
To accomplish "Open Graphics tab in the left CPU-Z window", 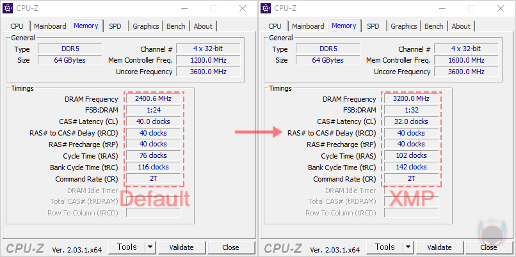I will pos(146,26).
